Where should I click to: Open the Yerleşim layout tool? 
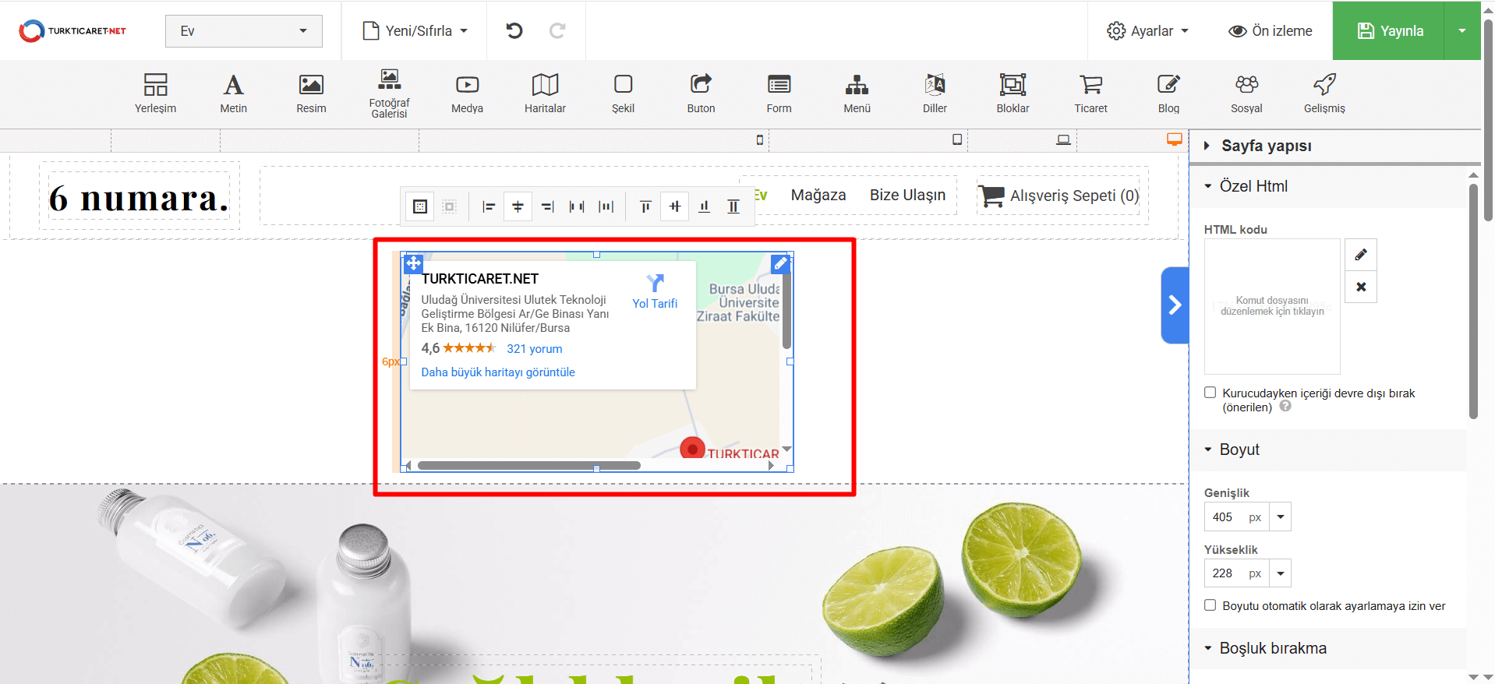click(x=155, y=93)
